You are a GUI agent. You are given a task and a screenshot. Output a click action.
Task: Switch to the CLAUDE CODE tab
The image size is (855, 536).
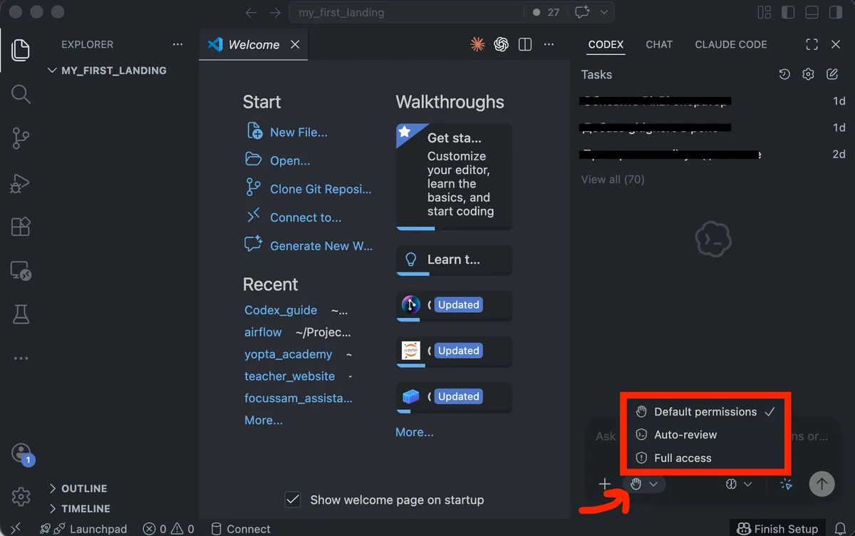point(731,44)
